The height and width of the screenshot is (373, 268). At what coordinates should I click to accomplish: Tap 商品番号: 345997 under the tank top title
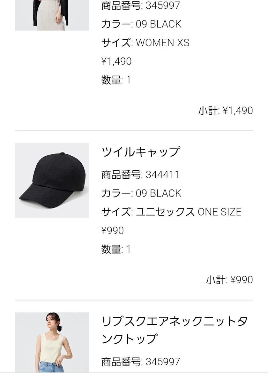click(x=140, y=361)
